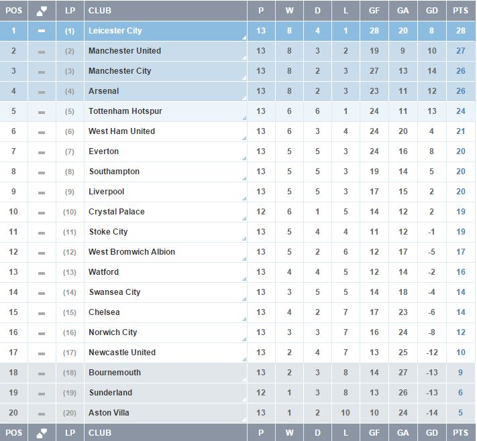This screenshot has height=441, width=477.
Task: Click the movement arrows icon in top header
Action: (x=42, y=11)
